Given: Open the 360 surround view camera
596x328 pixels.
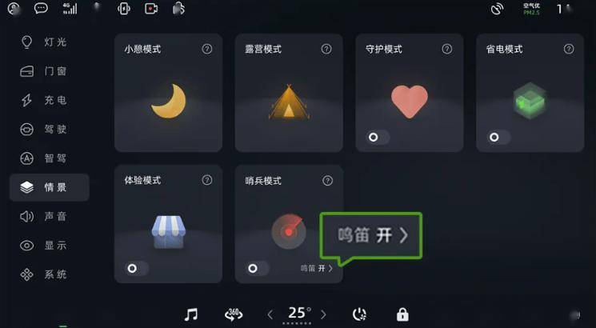Looking at the screenshot, I should pos(234,314).
